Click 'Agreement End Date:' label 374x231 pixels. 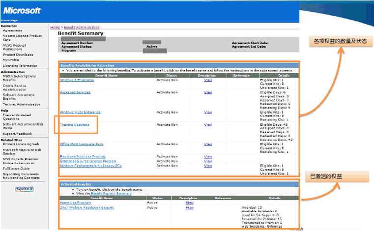click(249, 47)
